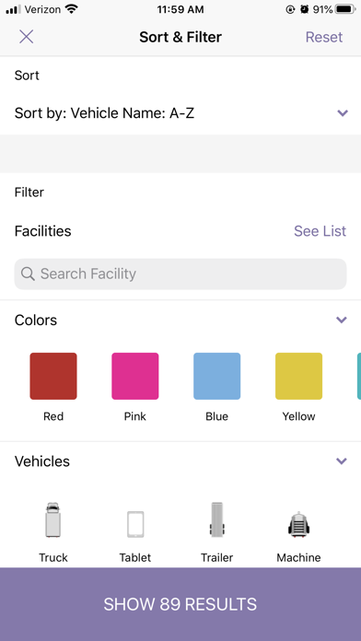Select the partially visible teal swatch
The width and height of the screenshot is (361, 641).
(359, 376)
